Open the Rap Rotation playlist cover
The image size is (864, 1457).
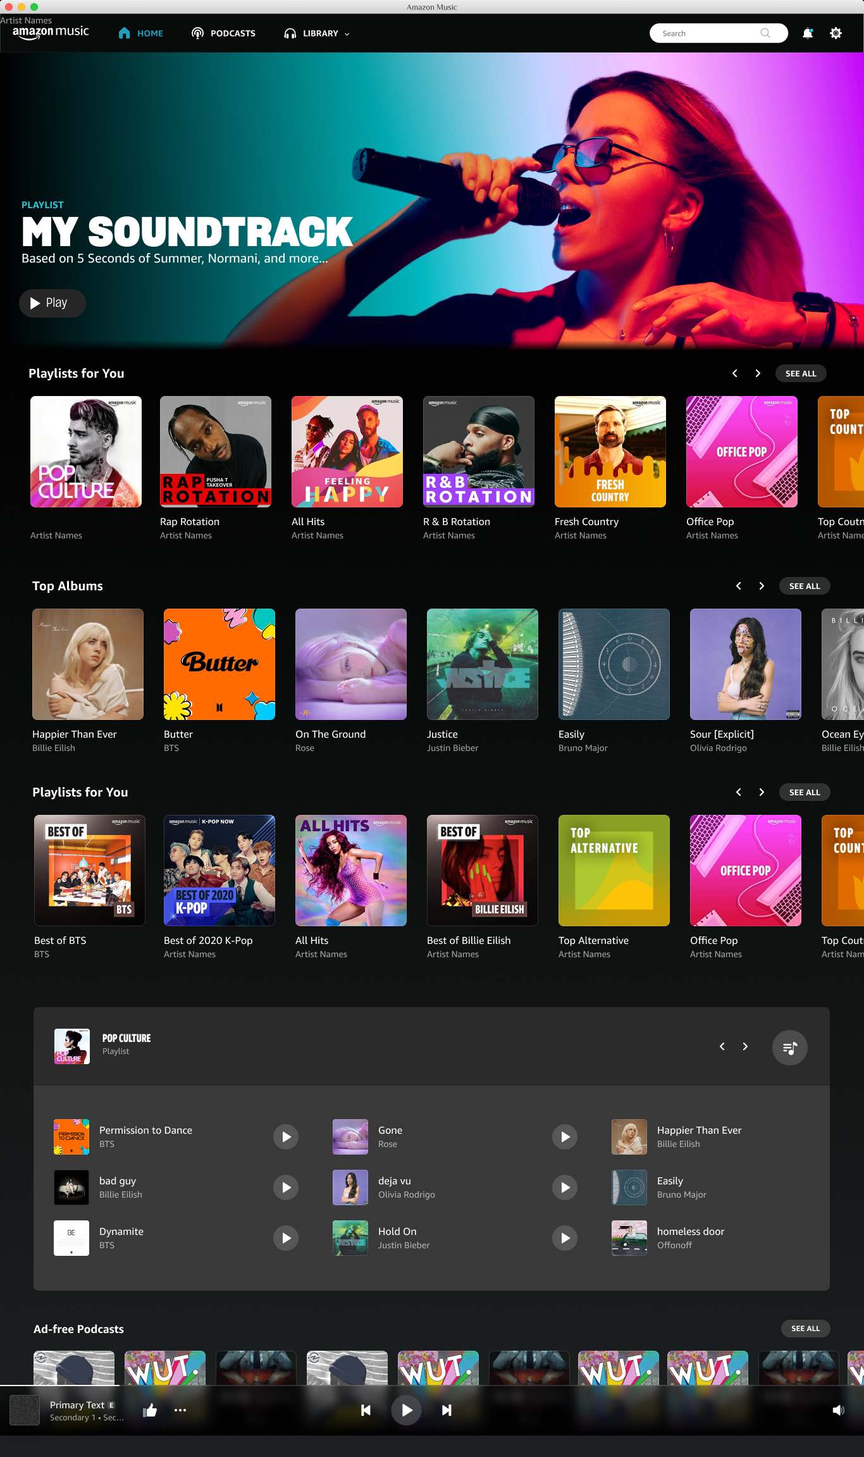pyautogui.click(x=216, y=452)
